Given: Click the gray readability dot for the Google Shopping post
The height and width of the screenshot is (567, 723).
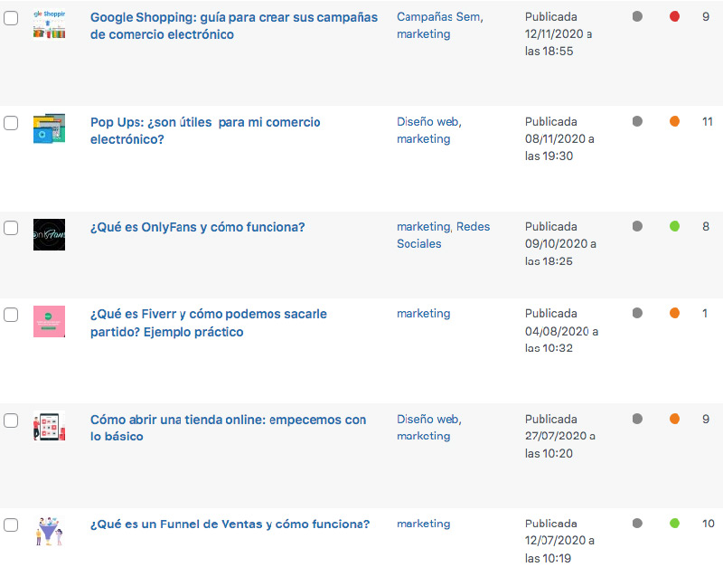Looking at the screenshot, I should (x=638, y=16).
